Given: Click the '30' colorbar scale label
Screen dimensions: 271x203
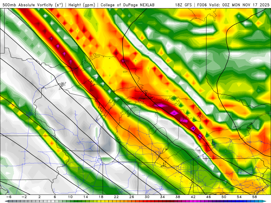Looking at the screenshot, I should [x=147, y=197].
